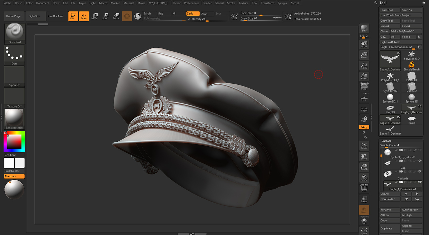Open the Stroke menu
Viewport: 429px width, 235px height.
pyautogui.click(x=231, y=3)
